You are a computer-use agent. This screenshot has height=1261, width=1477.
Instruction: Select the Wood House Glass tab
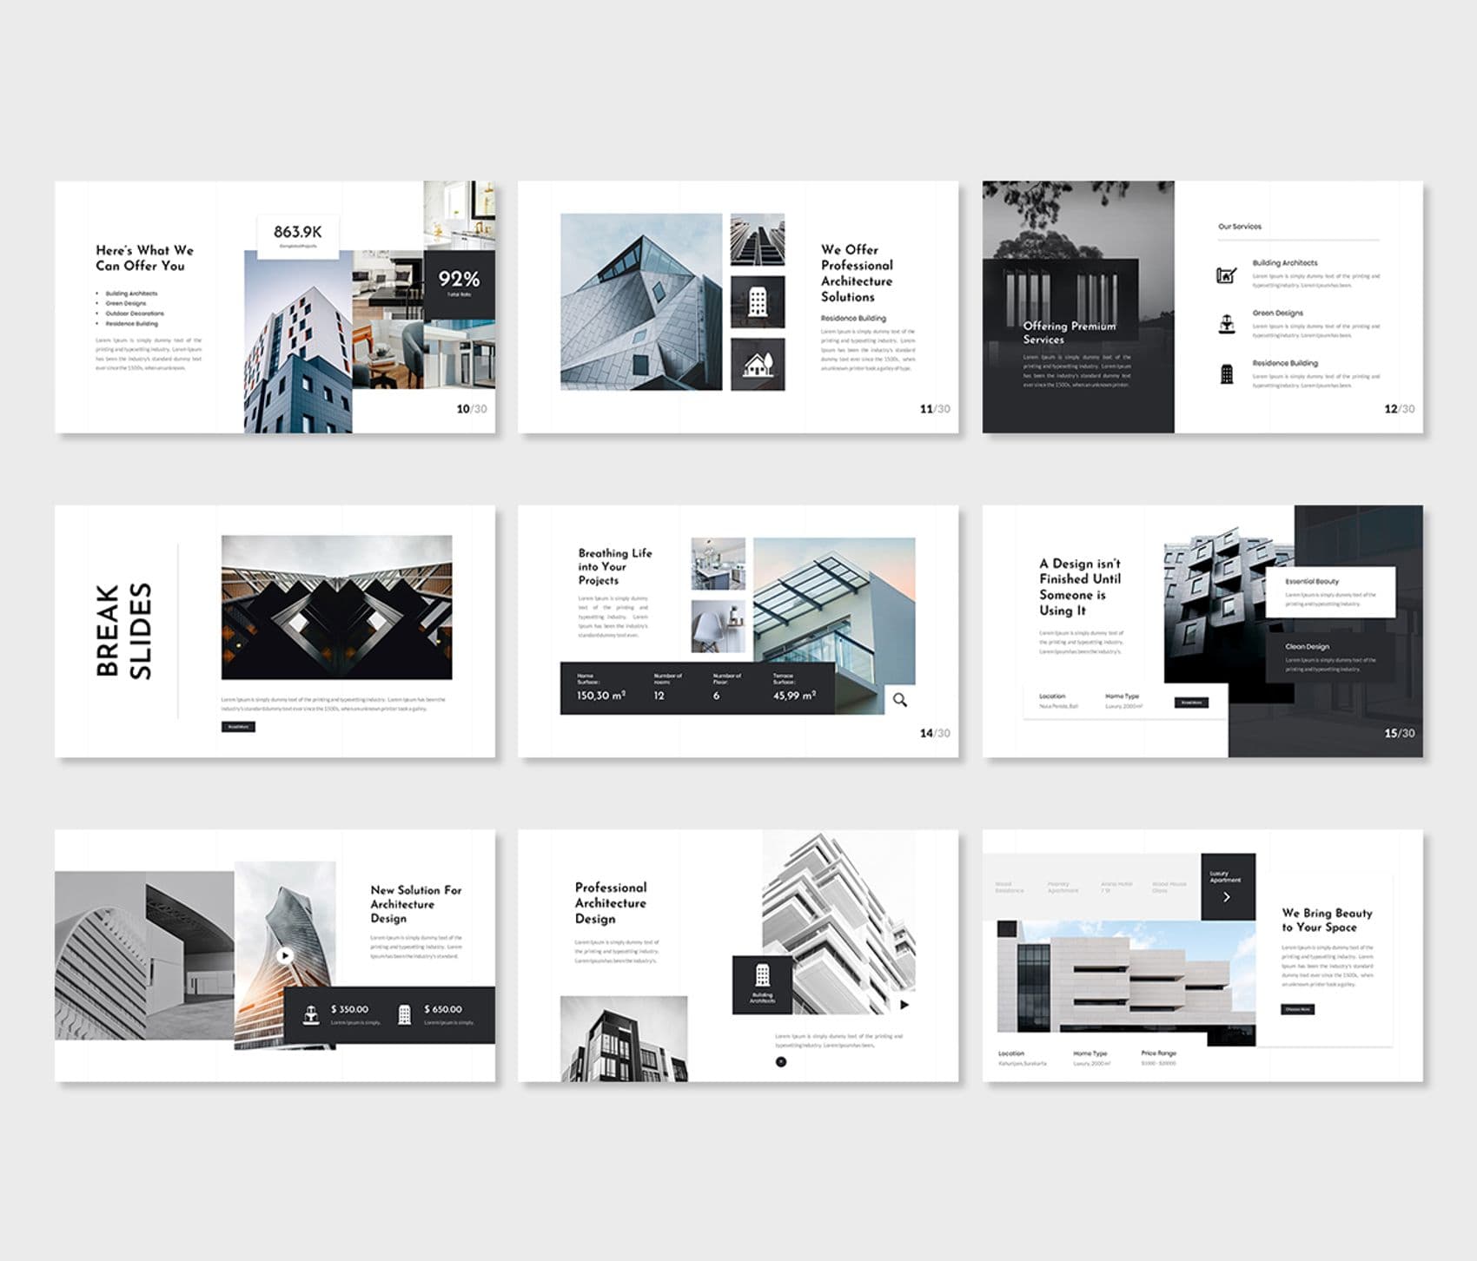point(1169,887)
